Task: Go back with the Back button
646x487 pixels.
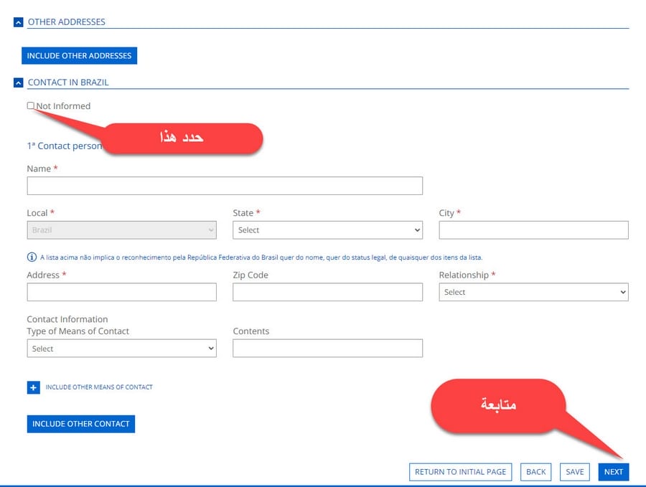Action: (535, 472)
